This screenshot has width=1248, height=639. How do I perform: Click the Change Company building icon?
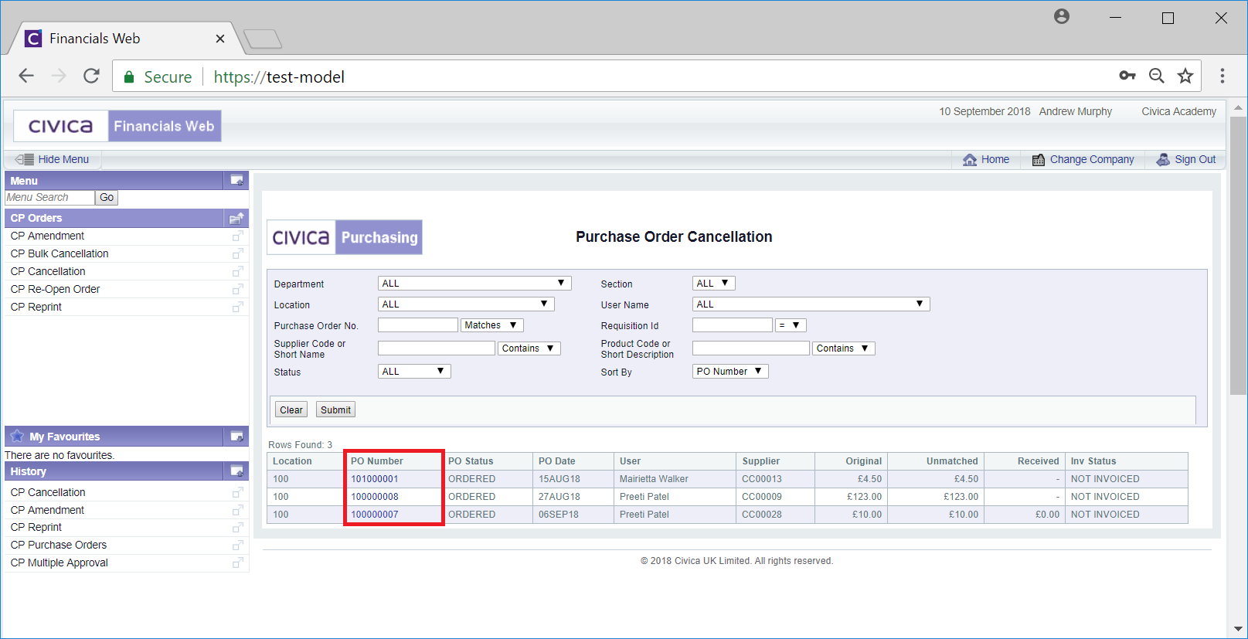pyautogui.click(x=1039, y=159)
